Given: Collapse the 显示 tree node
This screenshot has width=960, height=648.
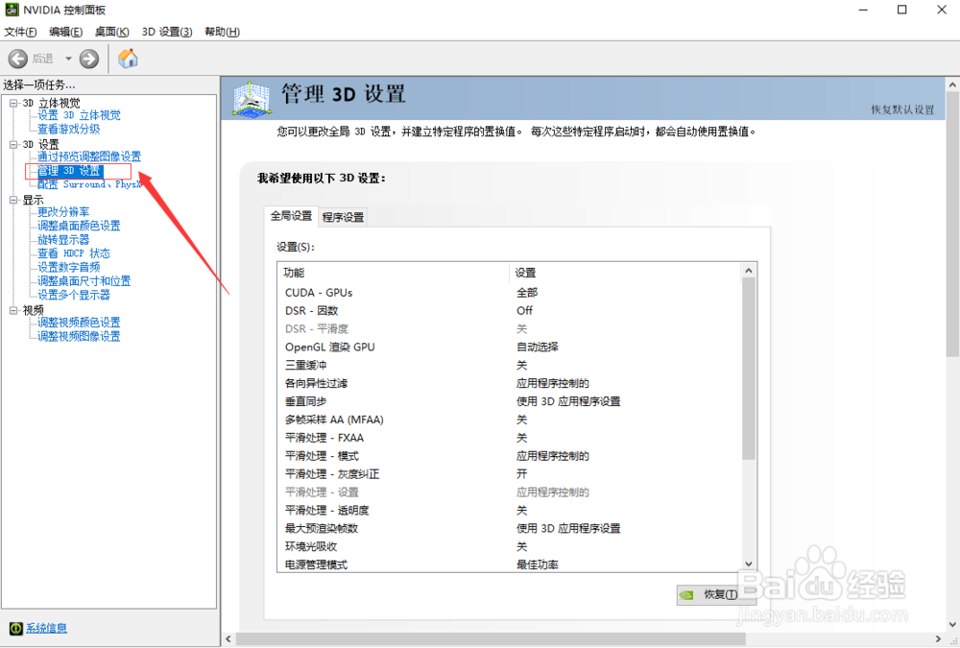Looking at the screenshot, I should pyautogui.click(x=13, y=200).
